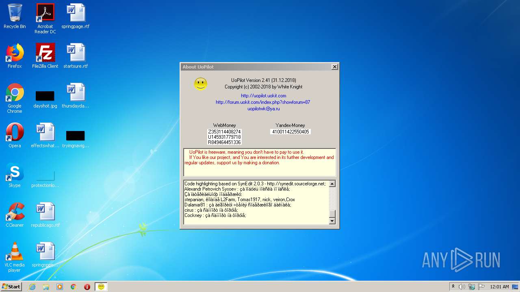Click the Dalamar81 credit line

click(x=238, y=205)
